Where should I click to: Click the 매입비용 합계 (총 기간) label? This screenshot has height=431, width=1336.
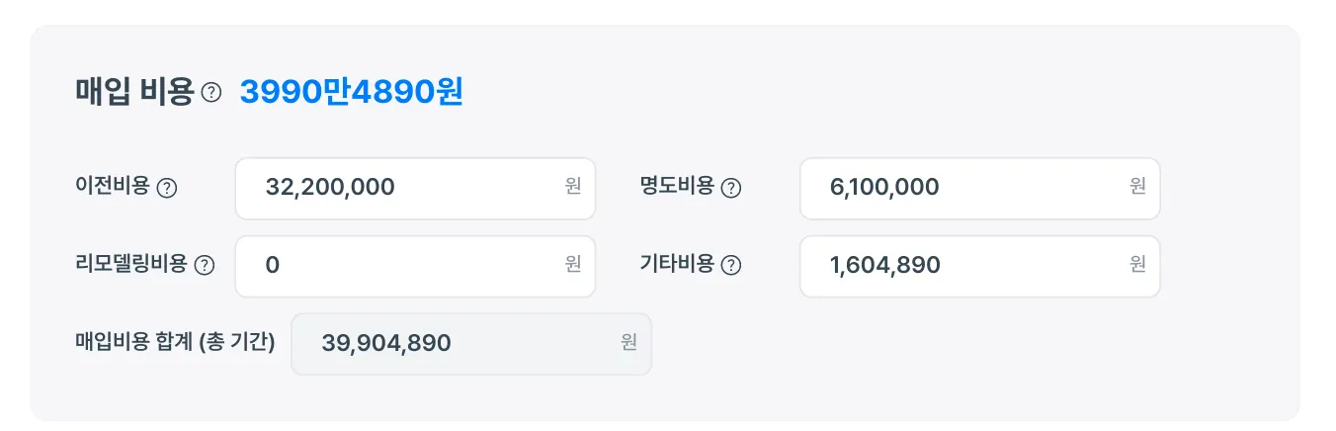[x=175, y=342]
